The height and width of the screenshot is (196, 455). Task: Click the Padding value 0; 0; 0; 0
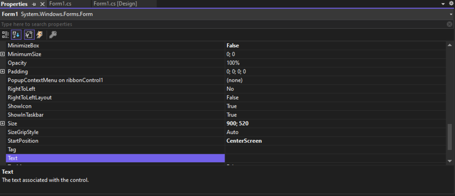236,72
